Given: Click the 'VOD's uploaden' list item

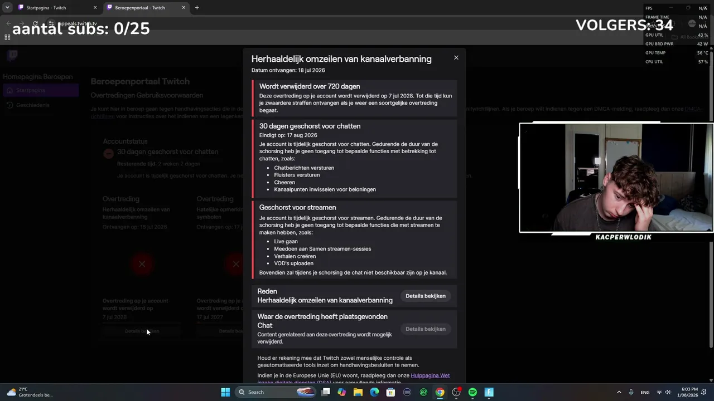Looking at the screenshot, I should coord(293,263).
